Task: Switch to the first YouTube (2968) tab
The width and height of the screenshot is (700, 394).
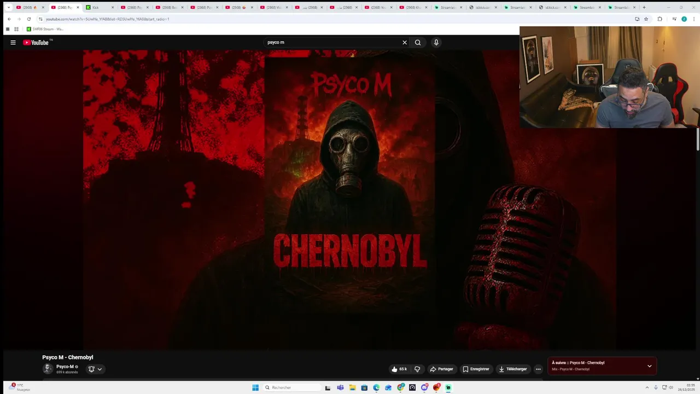Action: pyautogui.click(x=30, y=7)
